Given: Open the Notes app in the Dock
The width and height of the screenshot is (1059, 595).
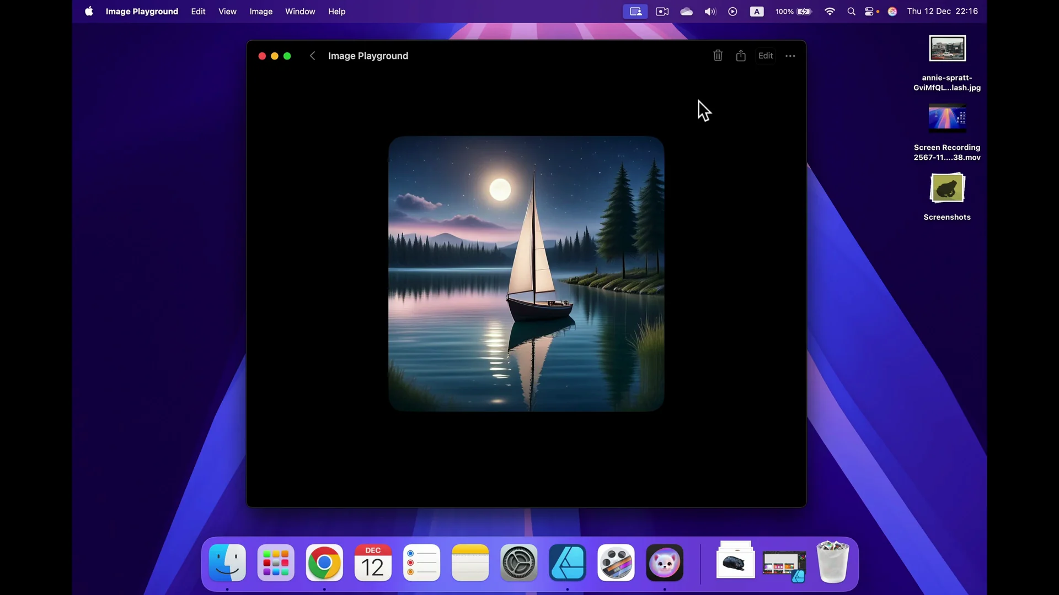Looking at the screenshot, I should click(469, 562).
